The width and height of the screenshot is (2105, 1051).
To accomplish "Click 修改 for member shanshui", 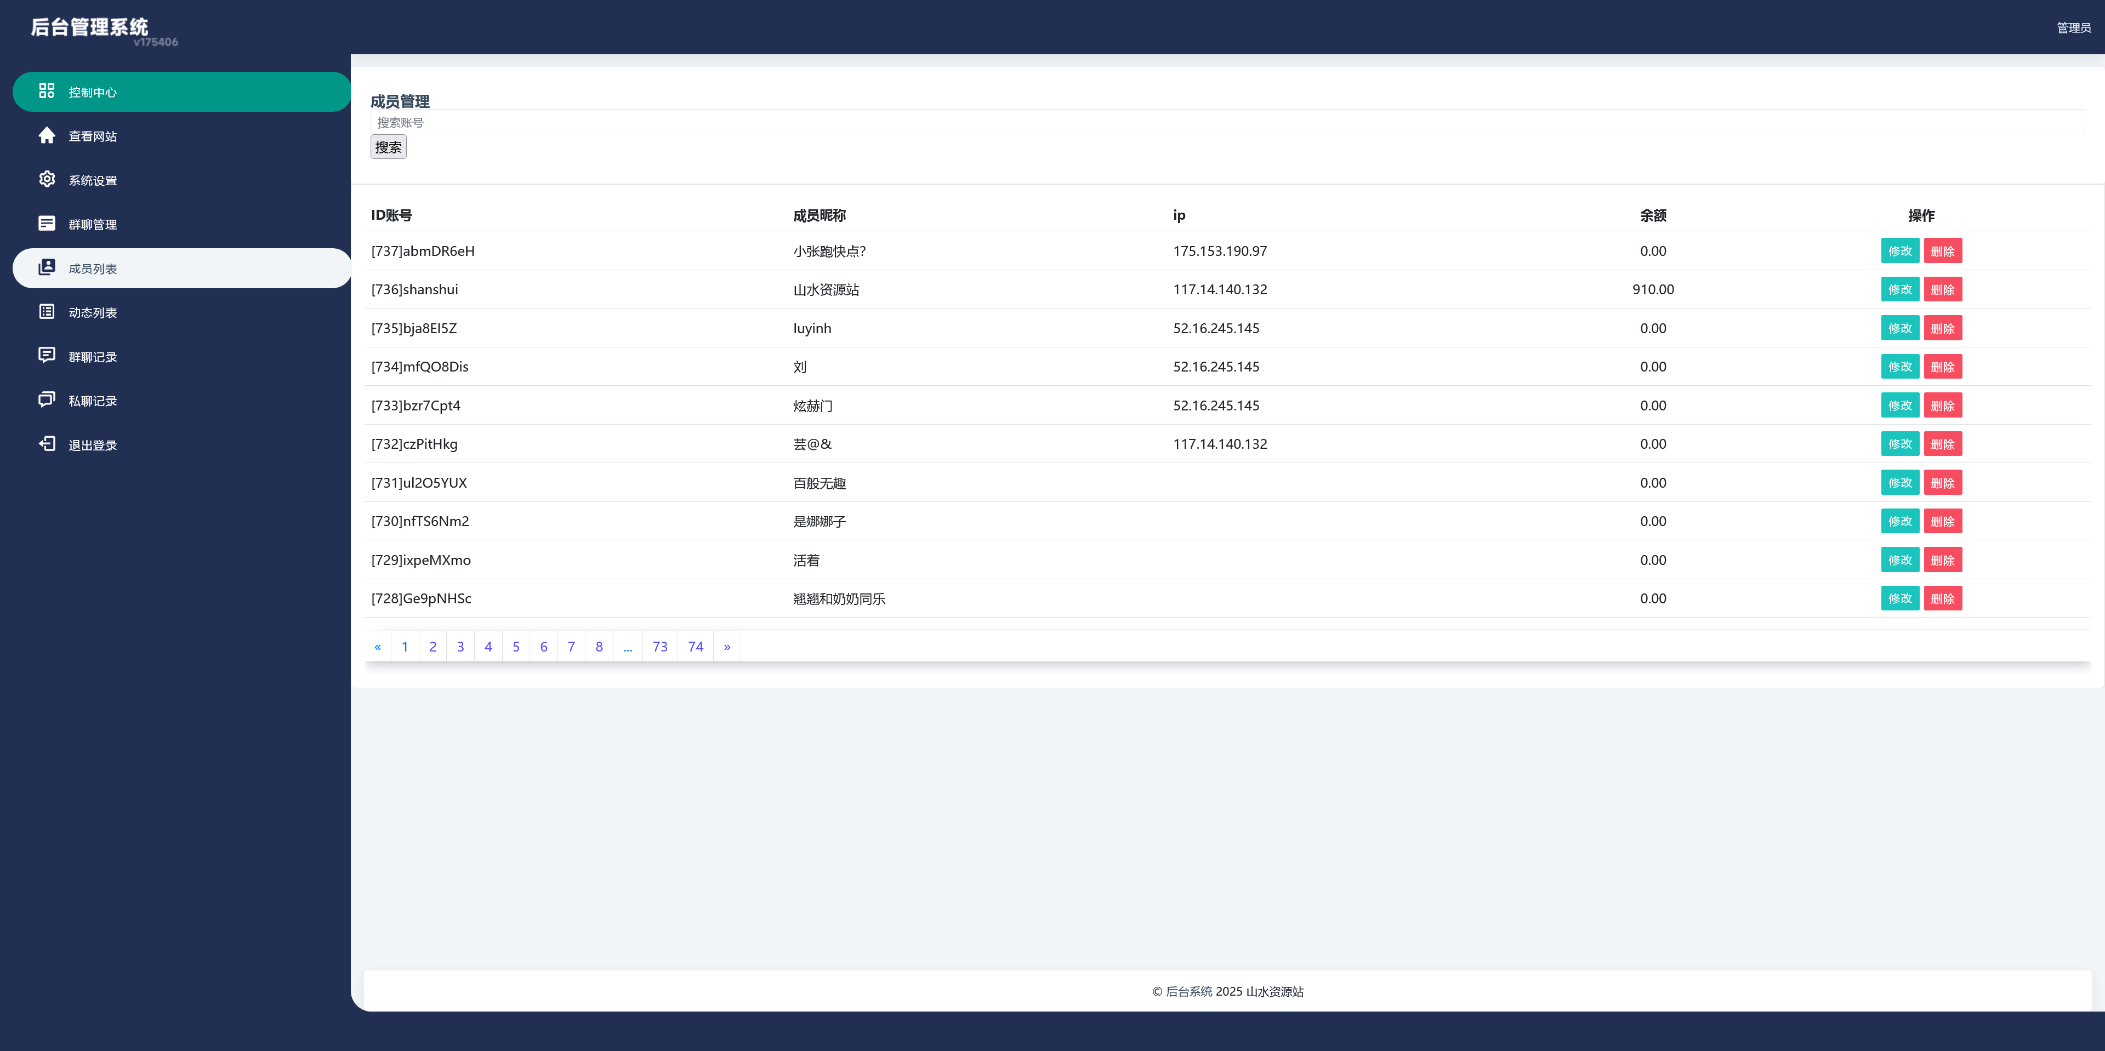I will pyautogui.click(x=1899, y=289).
